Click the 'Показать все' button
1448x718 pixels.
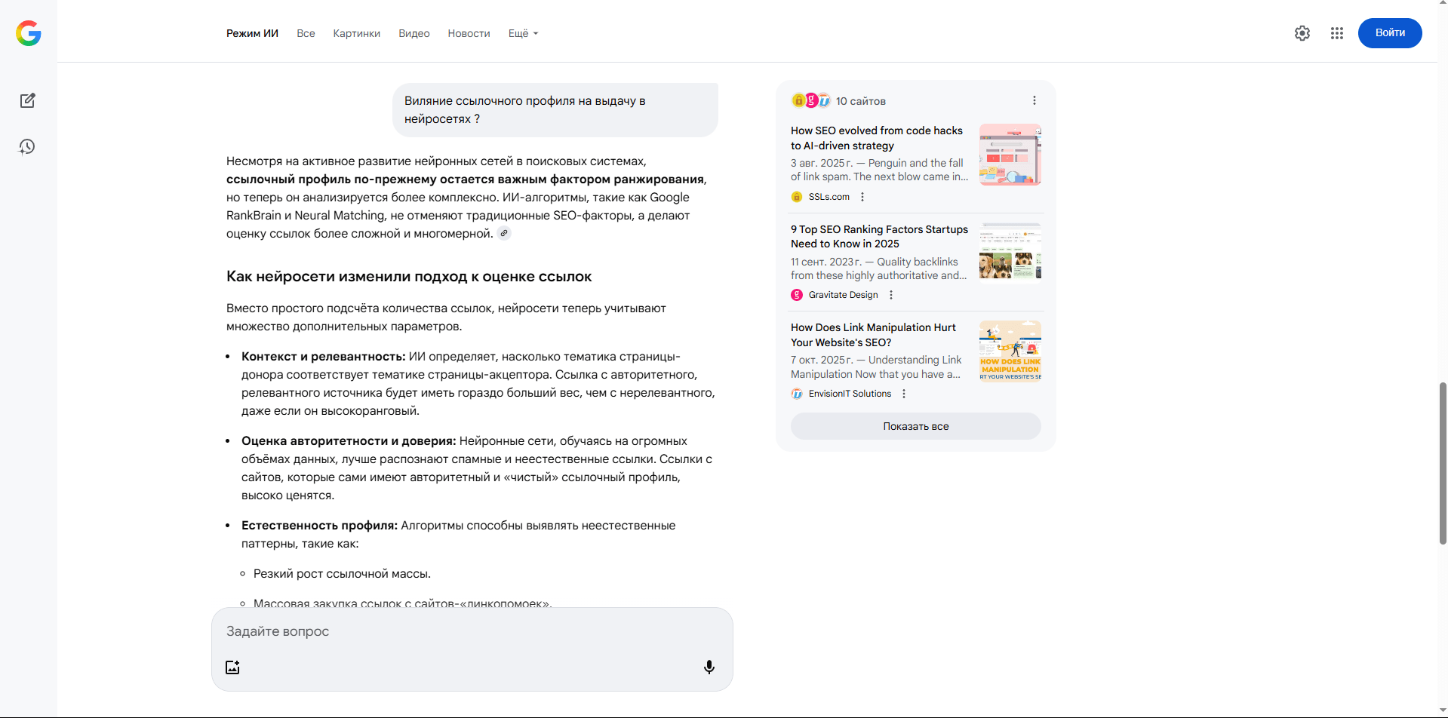pyautogui.click(x=915, y=426)
